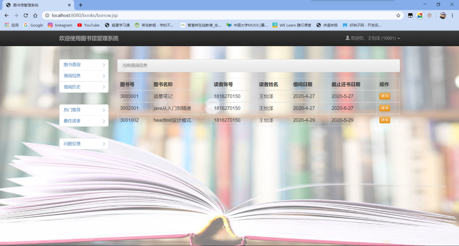Click the 欢迎使用图书馆管理系统 site title
This screenshot has width=459, height=246.
[89, 38]
